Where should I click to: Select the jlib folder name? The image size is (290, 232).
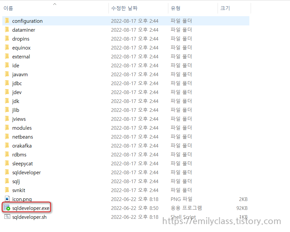(16, 110)
